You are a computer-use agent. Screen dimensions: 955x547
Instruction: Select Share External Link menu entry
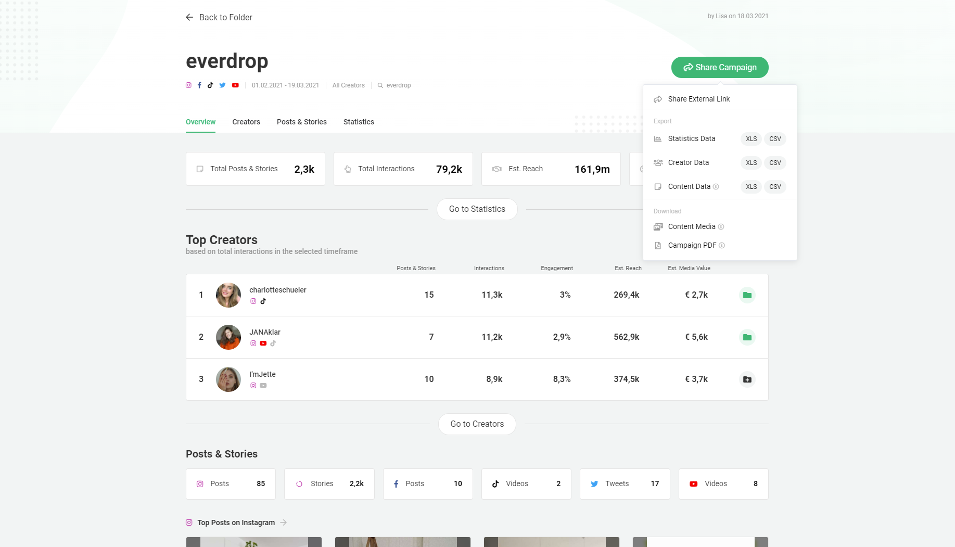720,99
